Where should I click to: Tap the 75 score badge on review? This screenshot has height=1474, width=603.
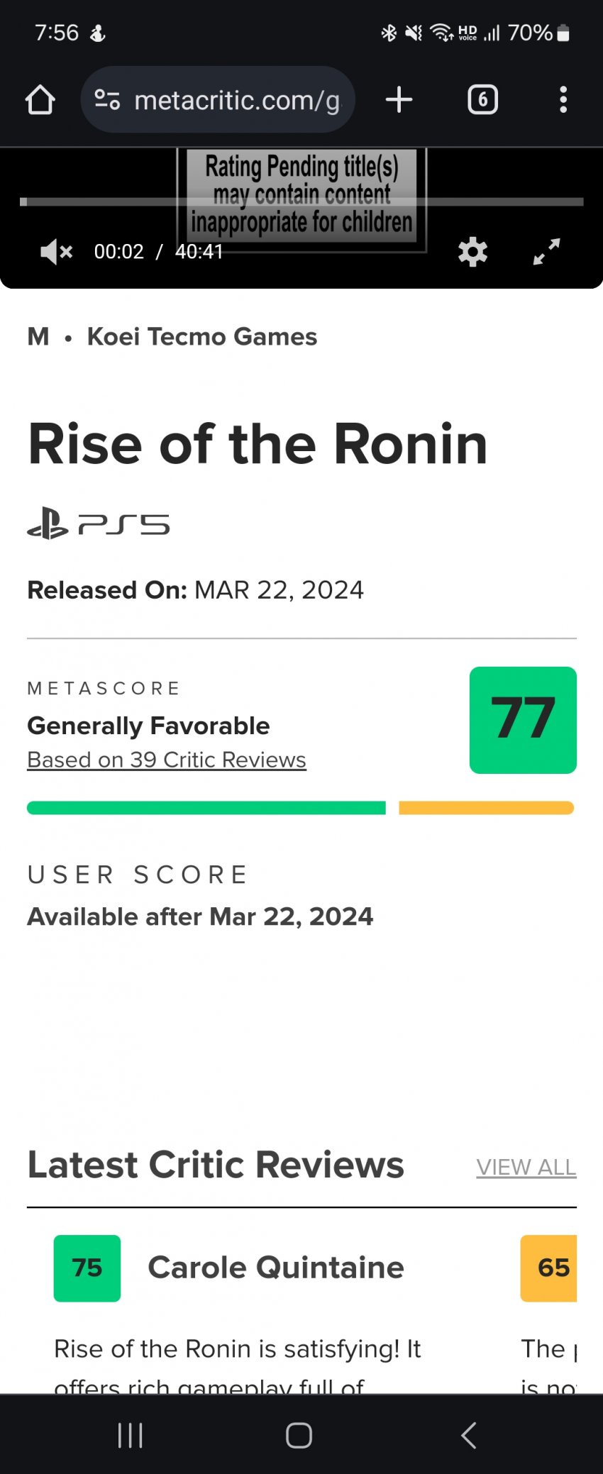[x=87, y=1268]
